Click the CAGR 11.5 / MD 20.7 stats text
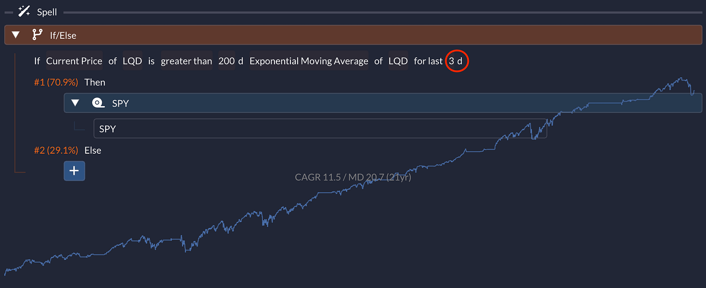The width and height of the screenshot is (706, 288). [353, 177]
